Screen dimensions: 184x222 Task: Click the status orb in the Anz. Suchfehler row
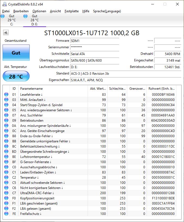point(6,115)
